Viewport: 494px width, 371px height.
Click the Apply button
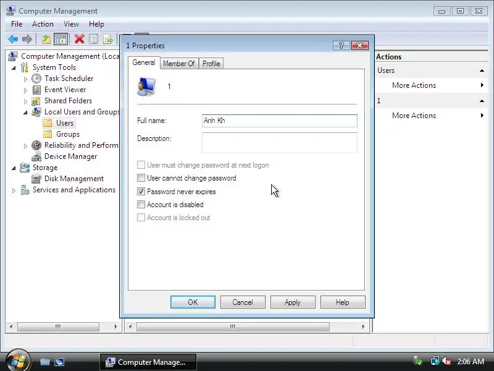tap(293, 302)
